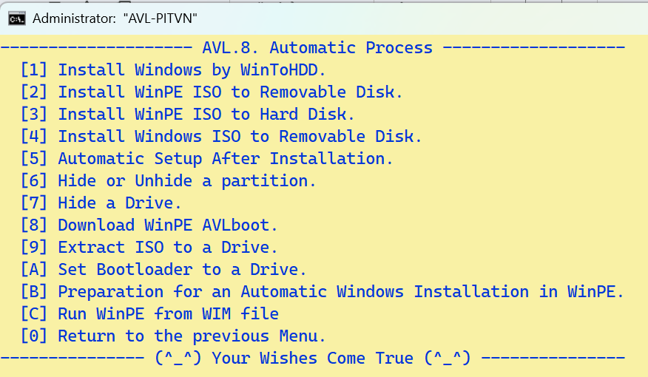Select [4] Install Windows ISO to Removable Disk

click(221, 137)
